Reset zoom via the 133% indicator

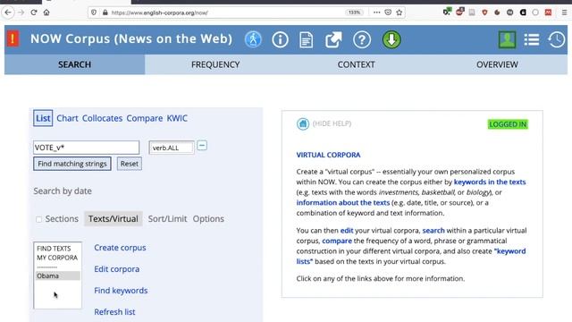pos(354,13)
